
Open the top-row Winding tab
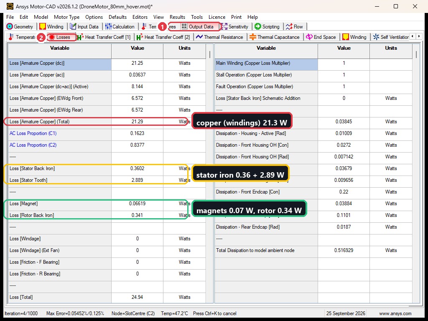tap(51, 26)
